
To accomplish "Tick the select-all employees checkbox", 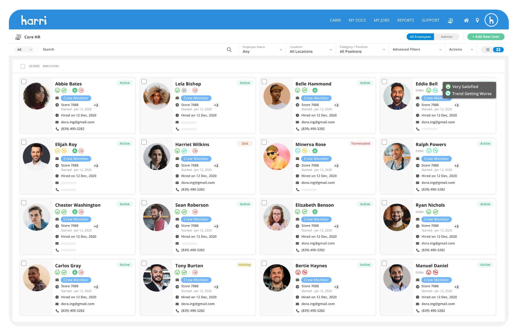I will (x=23, y=66).
